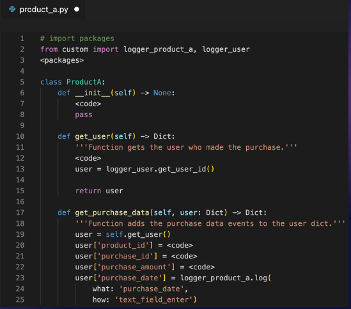Click line number 17 in the gutter

[x=20, y=212]
